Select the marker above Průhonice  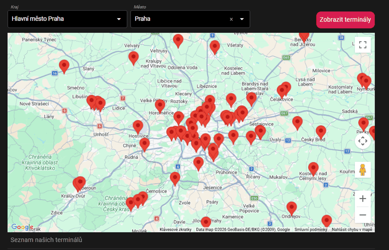tap(198, 164)
